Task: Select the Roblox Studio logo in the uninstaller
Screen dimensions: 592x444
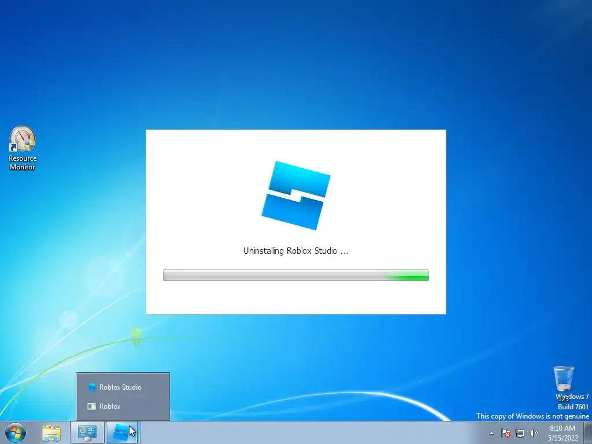Action: [296, 195]
